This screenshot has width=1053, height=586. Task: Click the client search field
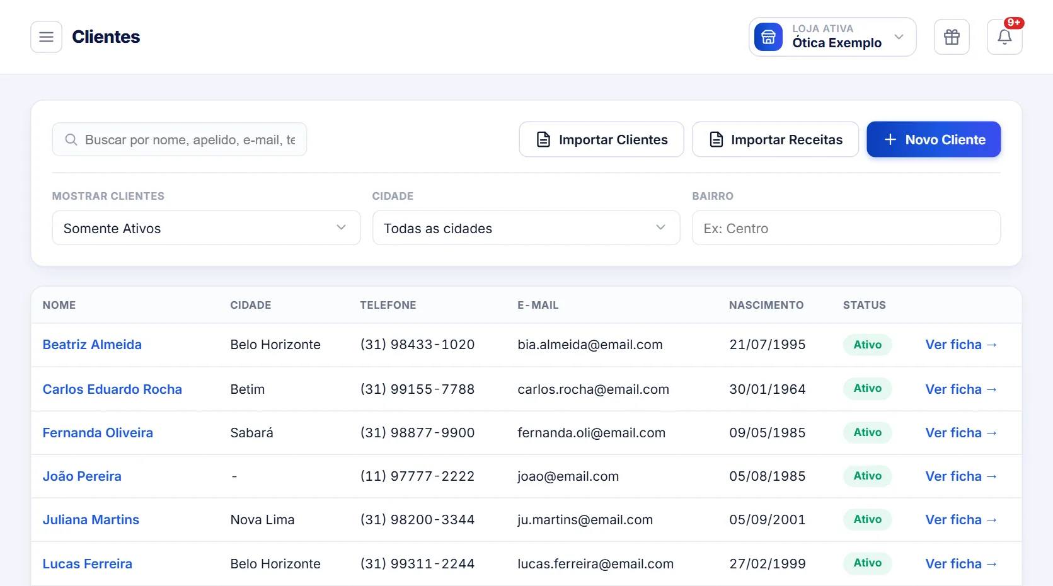click(x=180, y=140)
